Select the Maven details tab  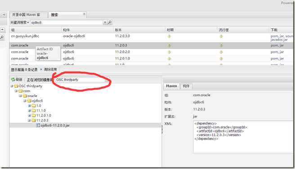tap(171, 86)
